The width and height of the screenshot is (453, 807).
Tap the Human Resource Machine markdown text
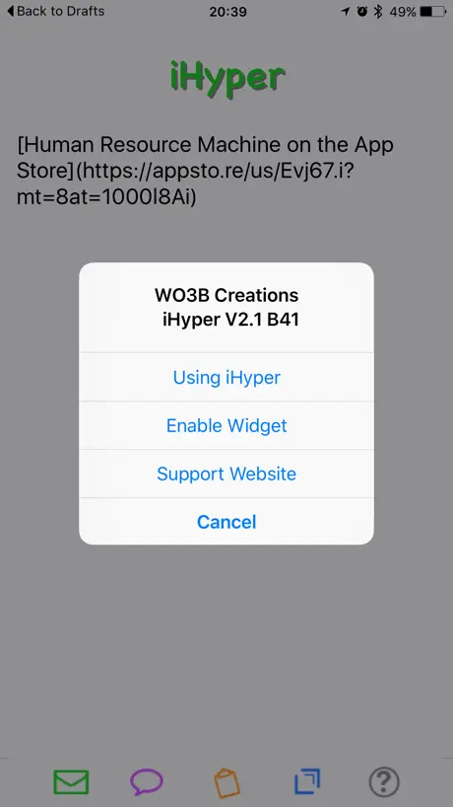[206, 172]
